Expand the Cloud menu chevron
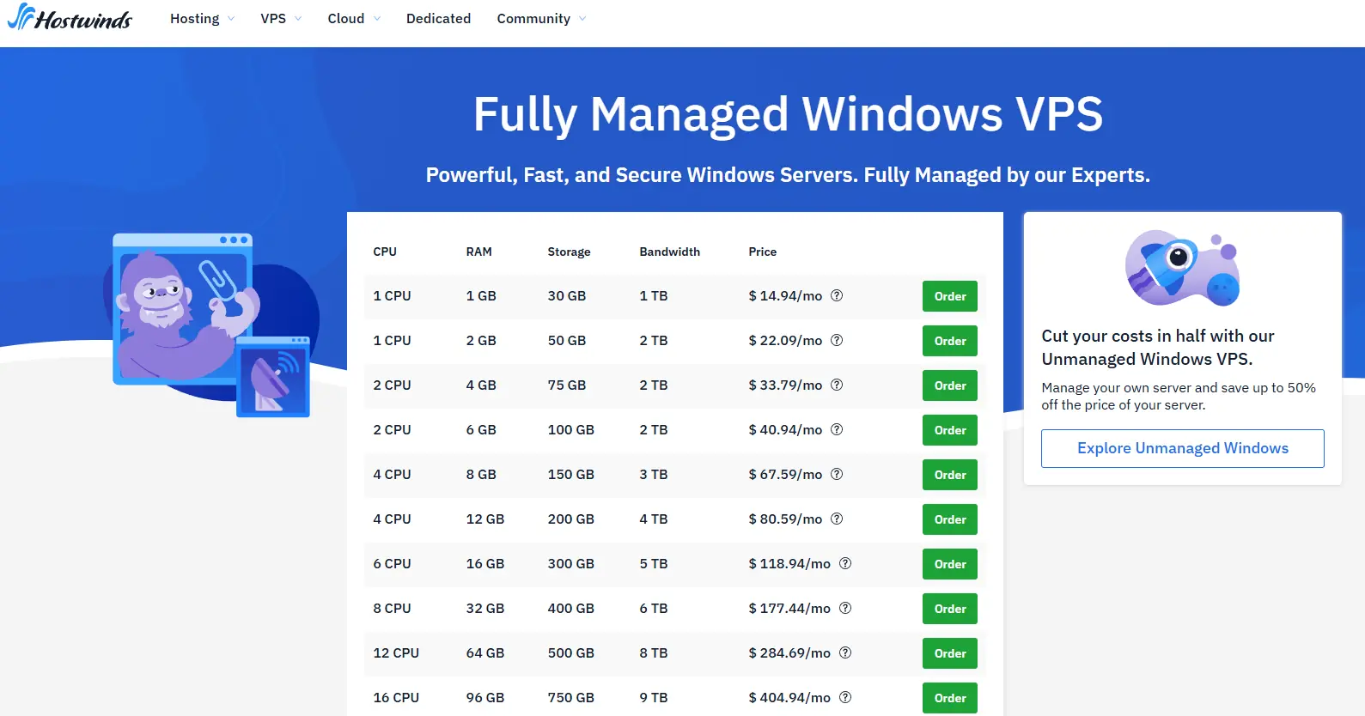 [x=376, y=19]
